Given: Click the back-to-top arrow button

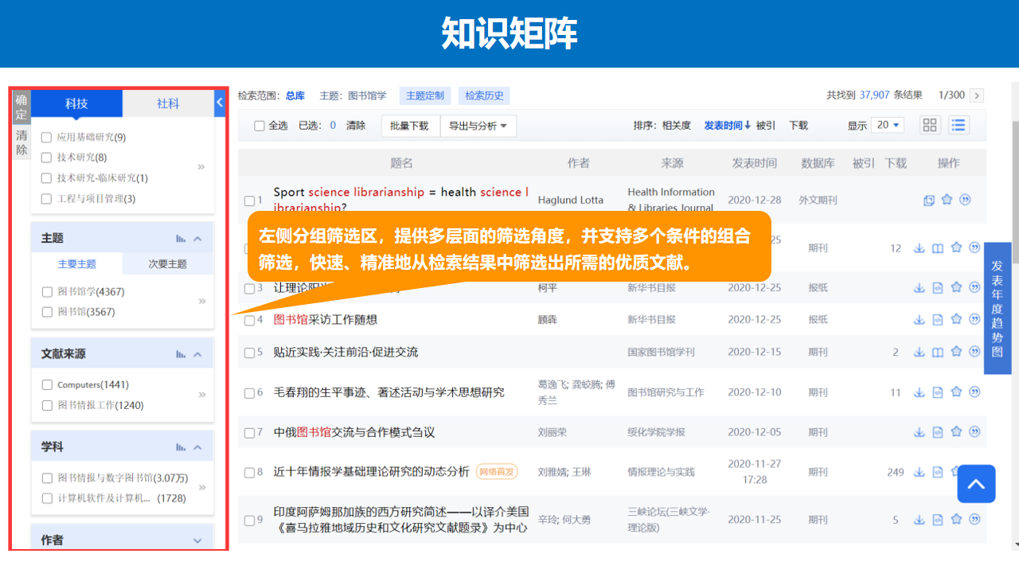Looking at the screenshot, I should (x=976, y=484).
